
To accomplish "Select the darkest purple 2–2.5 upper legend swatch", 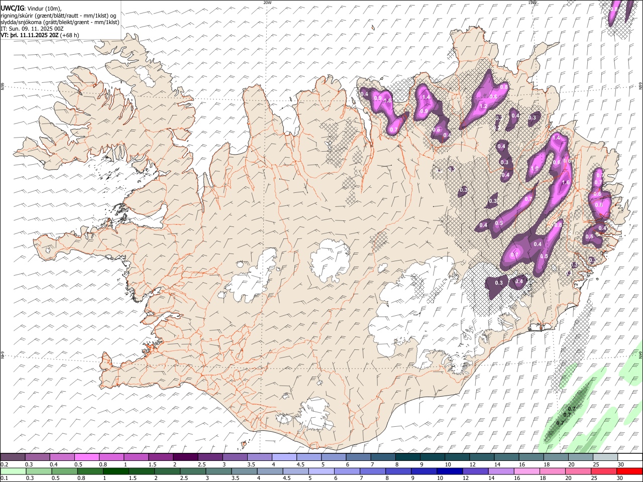I will [185, 457].
